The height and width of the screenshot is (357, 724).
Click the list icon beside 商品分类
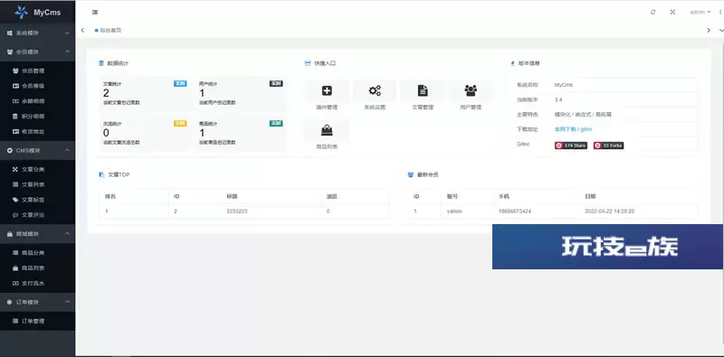15,253
